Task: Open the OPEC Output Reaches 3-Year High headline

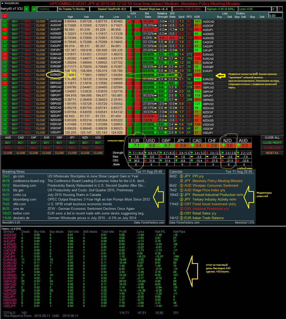Action: (x=99, y=200)
